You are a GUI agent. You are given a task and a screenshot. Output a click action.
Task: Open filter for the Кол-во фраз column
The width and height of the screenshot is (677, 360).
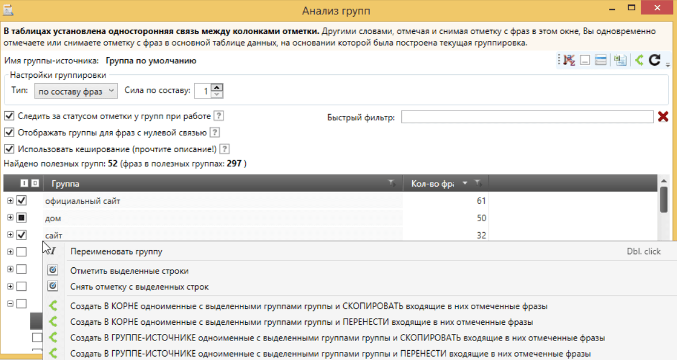coord(478,183)
